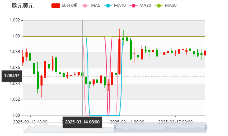Toggle 60分K线 candlestick series label
Viewport: 228px width, 136px height.
[69, 6]
